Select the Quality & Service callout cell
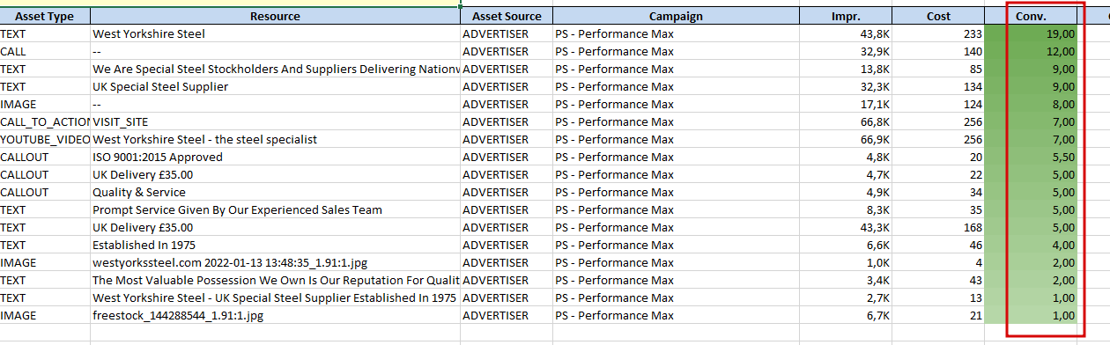 click(x=275, y=192)
